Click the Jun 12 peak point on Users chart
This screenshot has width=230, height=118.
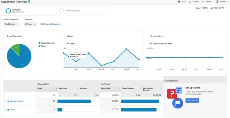pos(126,49)
